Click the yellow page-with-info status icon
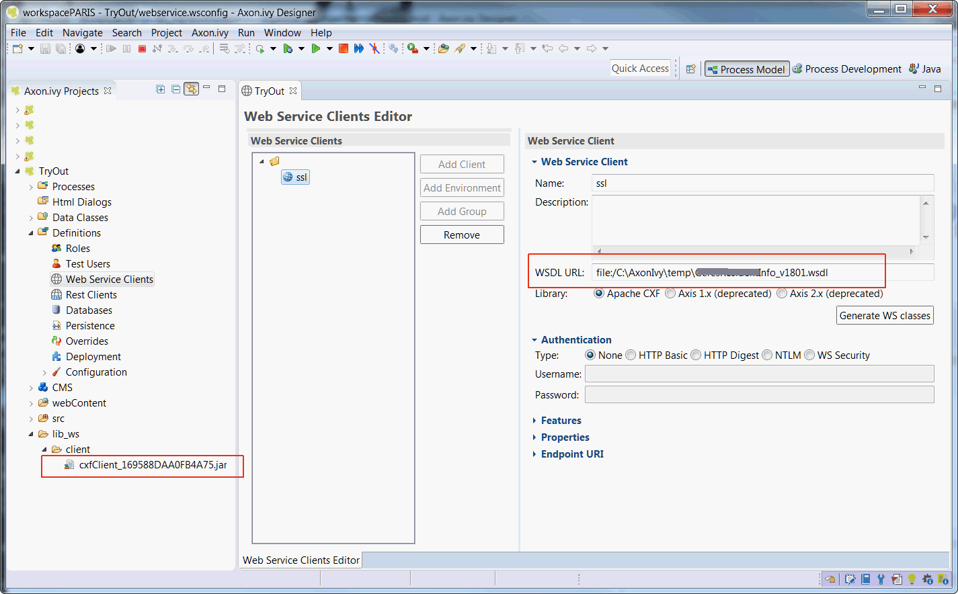958x594 pixels. click(944, 579)
